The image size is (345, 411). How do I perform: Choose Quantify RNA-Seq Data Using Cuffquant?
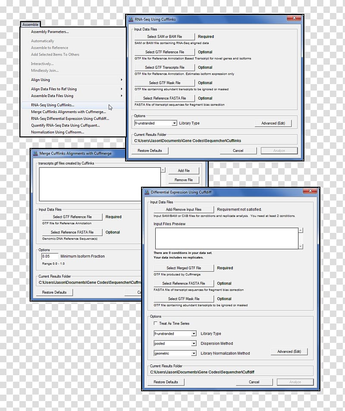pos(73,125)
